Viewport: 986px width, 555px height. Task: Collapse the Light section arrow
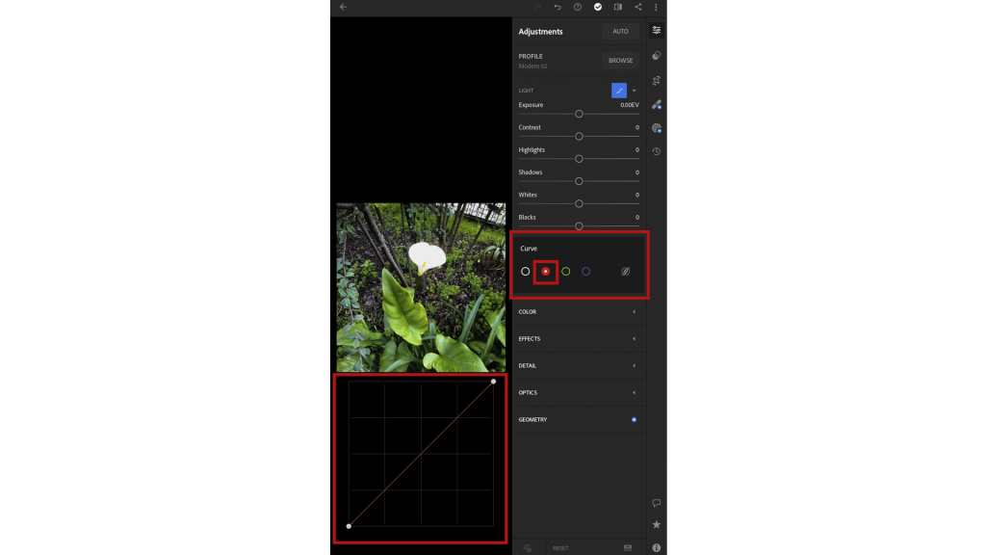tap(634, 91)
